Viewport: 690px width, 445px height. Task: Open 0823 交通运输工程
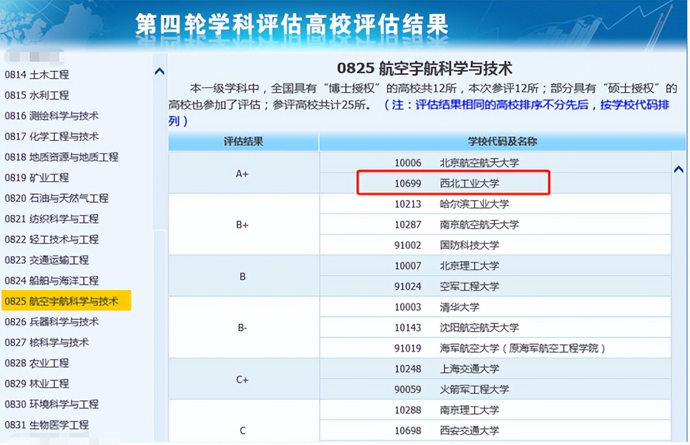[47, 260]
